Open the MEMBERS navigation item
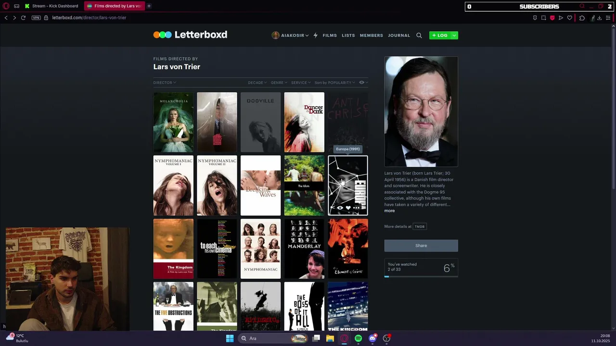616x346 pixels. [x=372, y=35]
